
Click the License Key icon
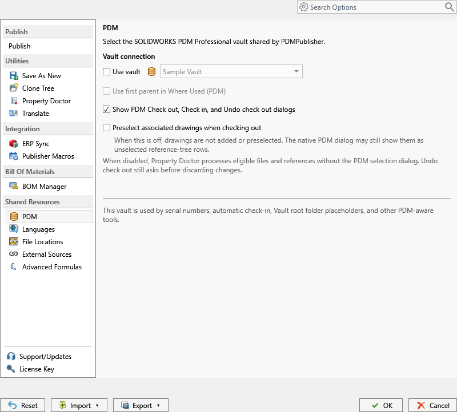tap(11, 369)
